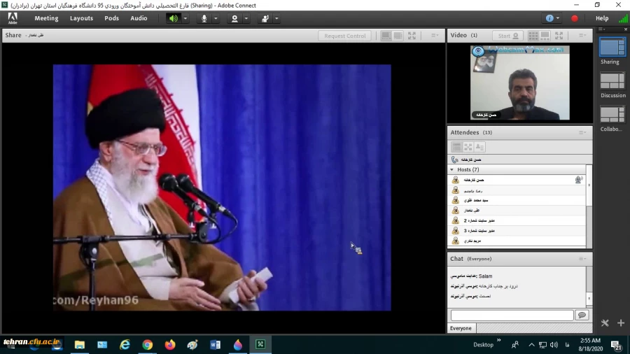This screenshot has width=630, height=354.
Task: Open the raise hand status dropdown arrow
Action: (x=277, y=18)
